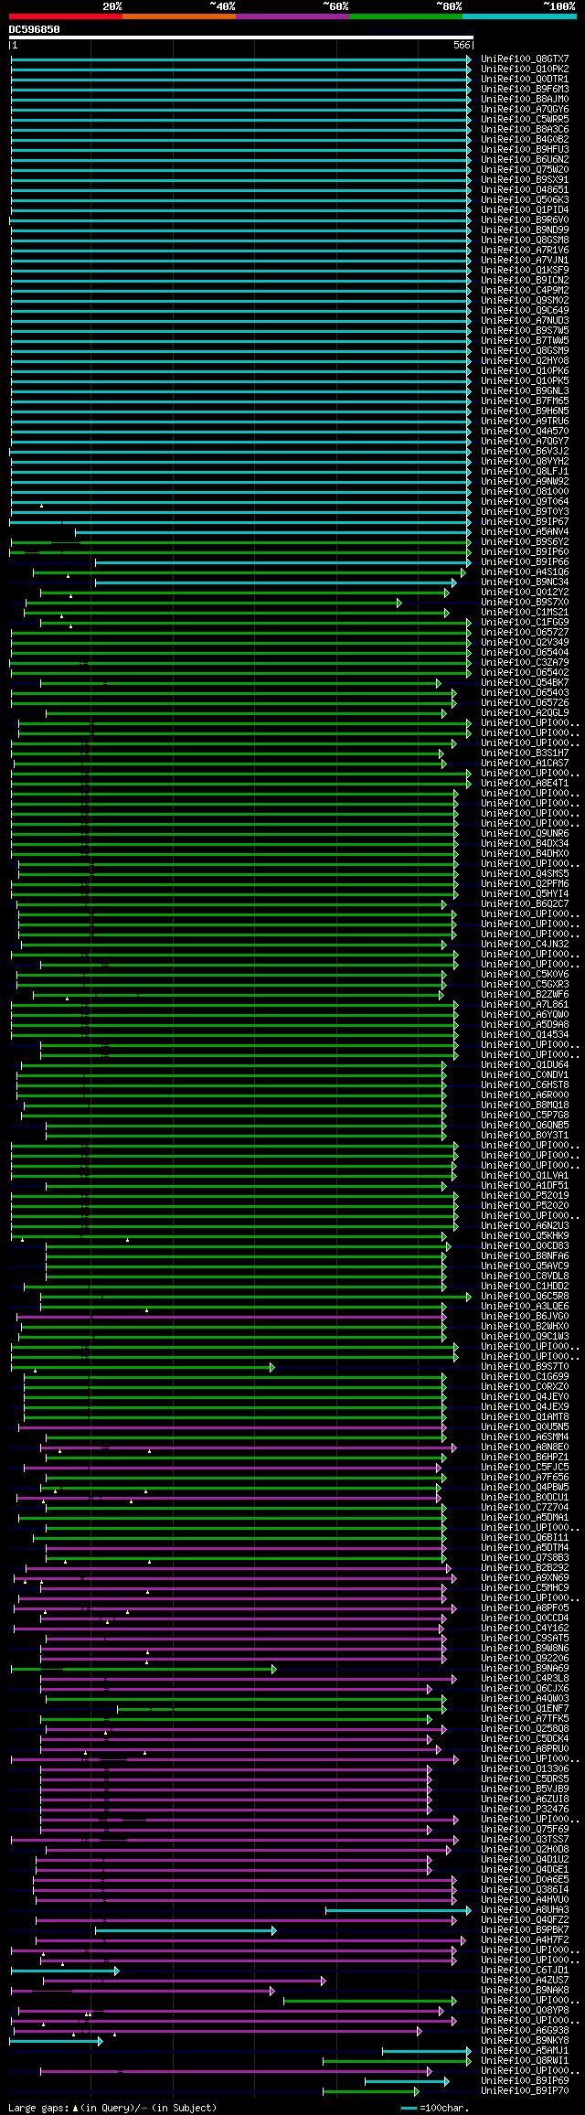Select the UniRef100_A7VJN1 label
The image size is (585, 2115).
[x=525, y=261]
